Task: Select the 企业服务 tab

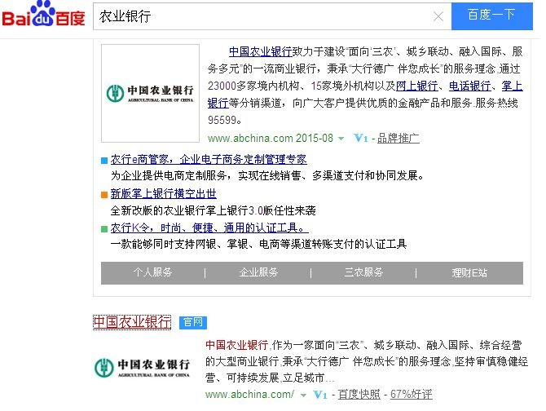Action: click(x=258, y=272)
